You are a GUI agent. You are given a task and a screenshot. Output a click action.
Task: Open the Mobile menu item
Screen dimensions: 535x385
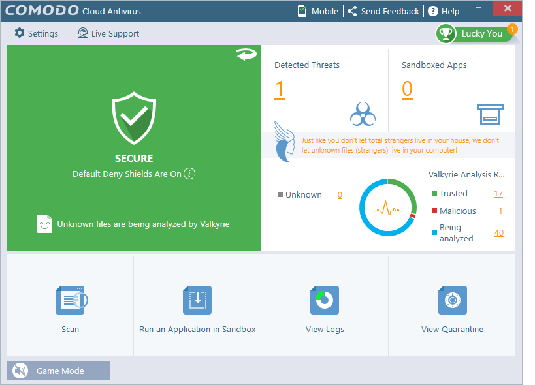[325, 12]
